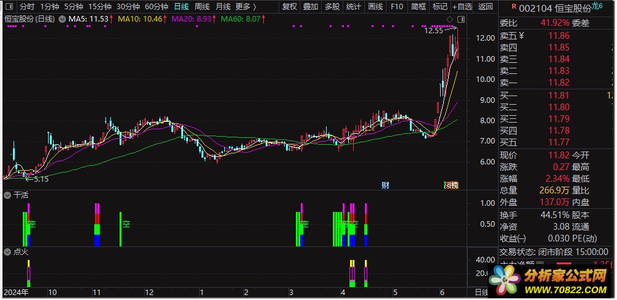The image size is (617, 300).
Task: Switch to 30分钟 period
Action: click(x=128, y=7)
